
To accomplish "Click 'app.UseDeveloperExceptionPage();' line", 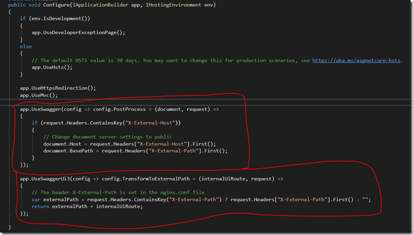I will [78, 33].
